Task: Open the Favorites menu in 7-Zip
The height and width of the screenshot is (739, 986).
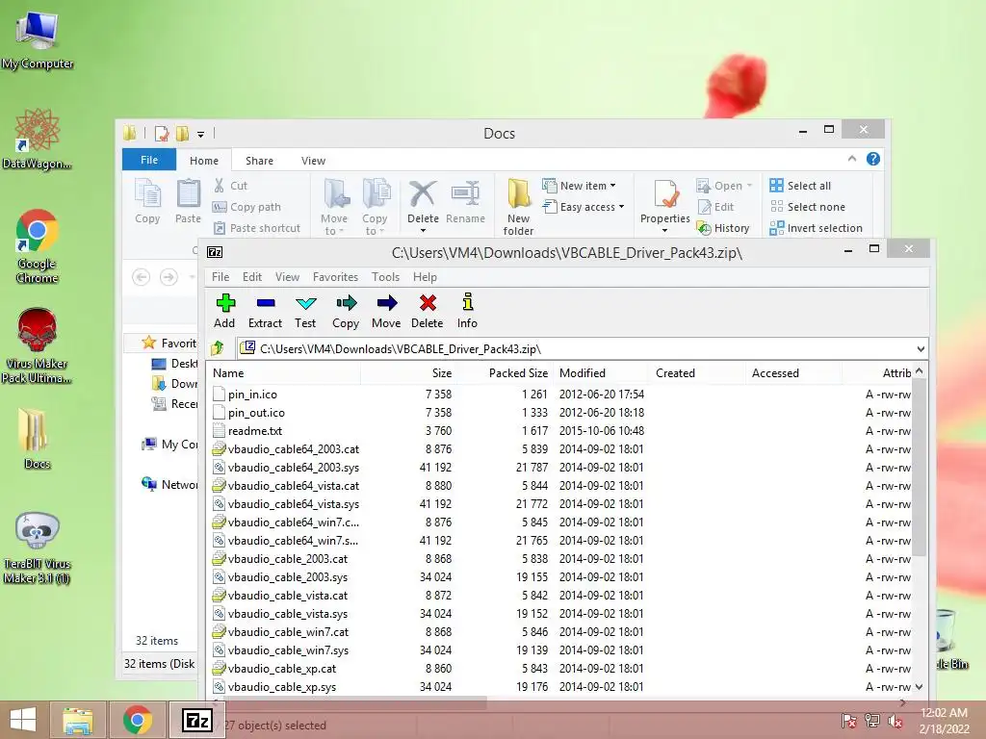Action: [335, 277]
